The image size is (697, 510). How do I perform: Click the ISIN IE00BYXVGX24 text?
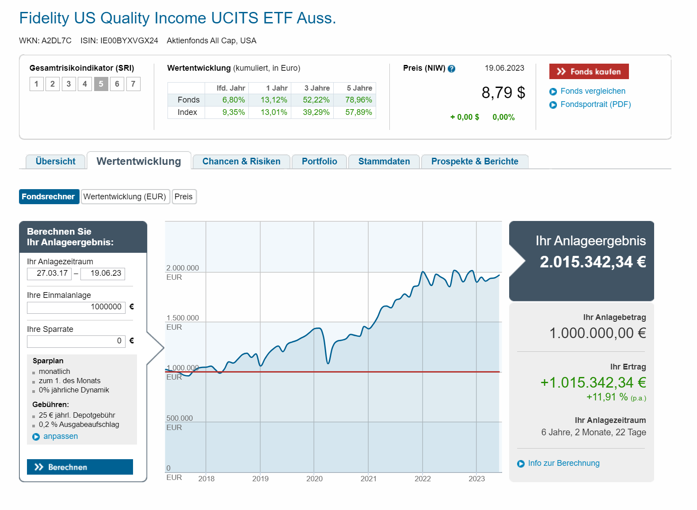[119, 41]
